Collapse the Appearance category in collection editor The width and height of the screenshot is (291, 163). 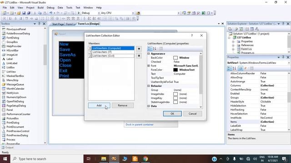coord(149,53)
